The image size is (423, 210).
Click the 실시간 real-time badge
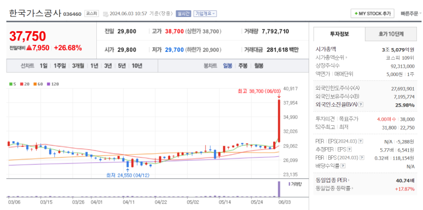(183, 14)
